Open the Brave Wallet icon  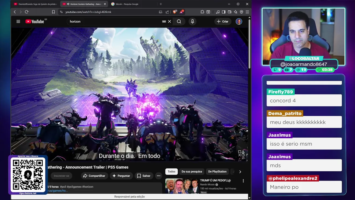[230, 12]
